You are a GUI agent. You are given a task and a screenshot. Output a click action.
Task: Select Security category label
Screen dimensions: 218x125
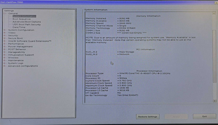click(x=13, y=36)
